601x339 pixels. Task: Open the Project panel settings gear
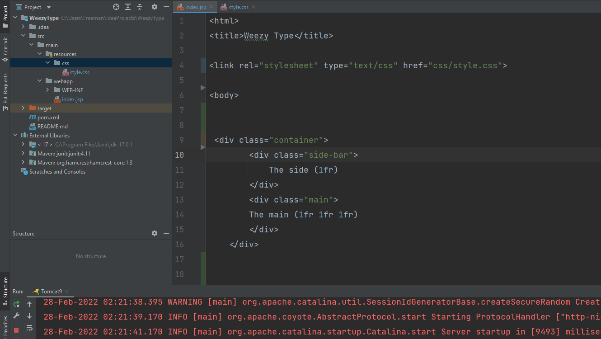pos(155,7)
